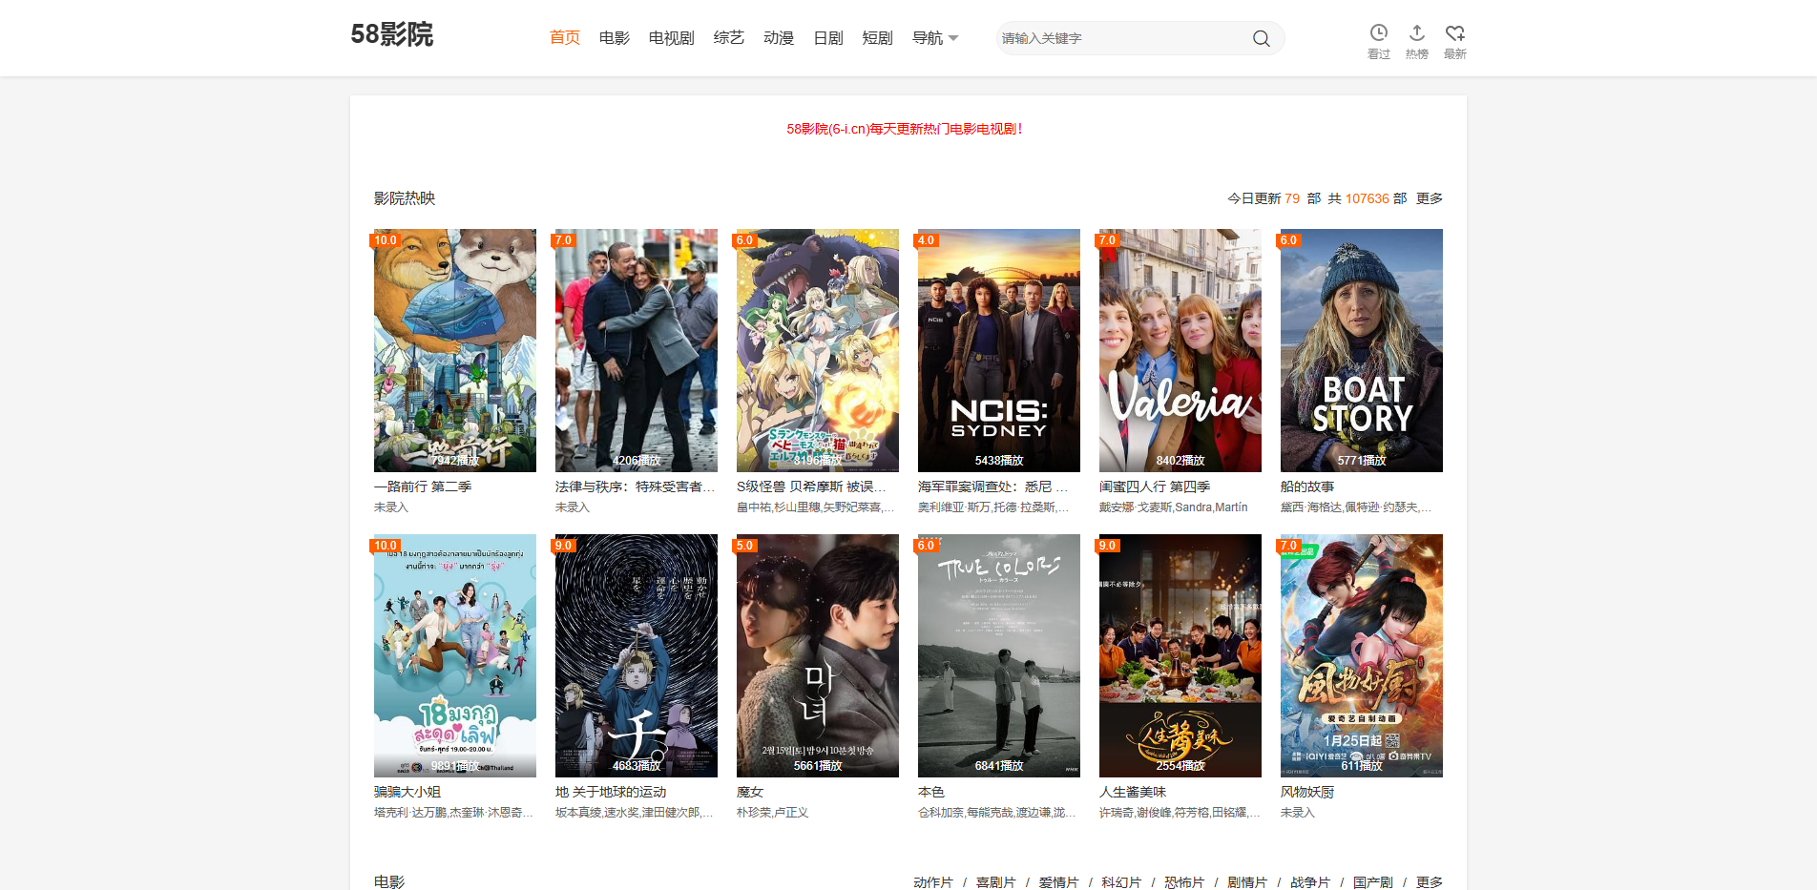Open watch history via the 看过 clock icon
Image resolution: width=1817 pixels, height=890 pixels.
coord(1378,31)
